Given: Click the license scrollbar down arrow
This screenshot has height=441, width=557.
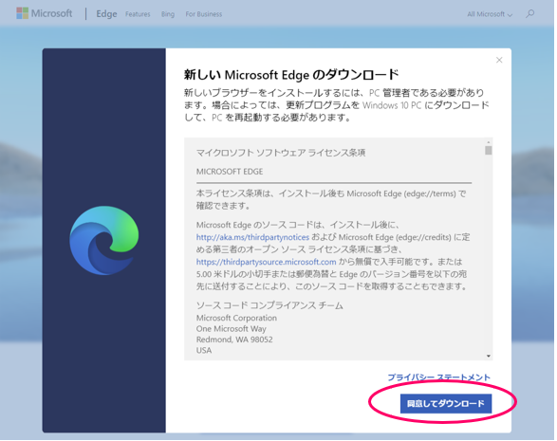Looking at the screenshot, I should click(x=489, y=356).
